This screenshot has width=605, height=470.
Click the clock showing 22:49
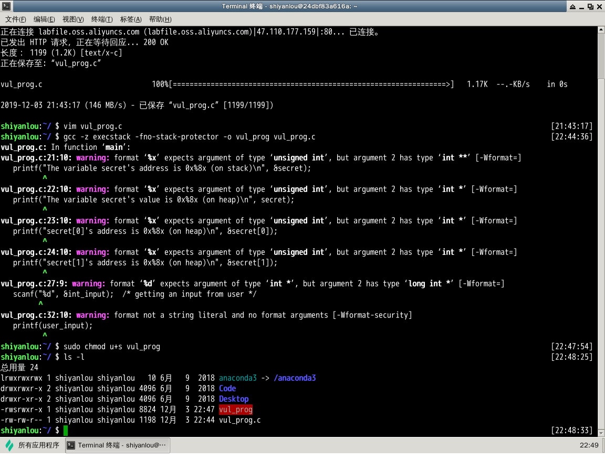click(x=589, y=445)
